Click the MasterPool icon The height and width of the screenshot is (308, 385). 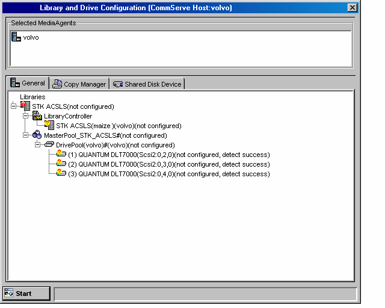pyautogui.click(x=37, y=135)
